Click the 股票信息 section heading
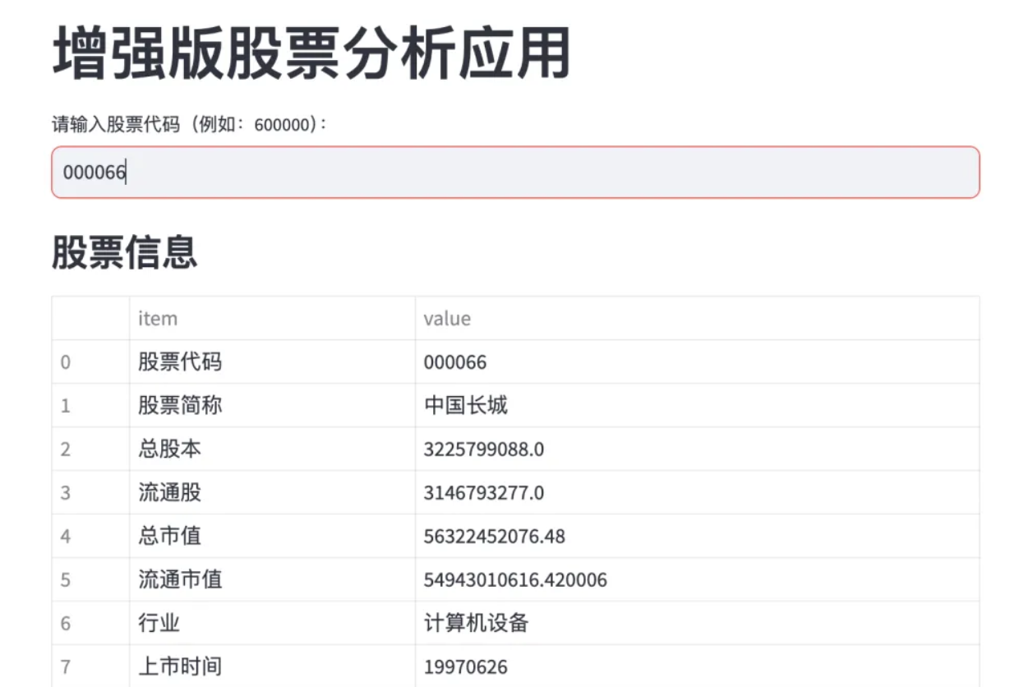Screen dimensions: 1019x687 (x=125, y=252)
